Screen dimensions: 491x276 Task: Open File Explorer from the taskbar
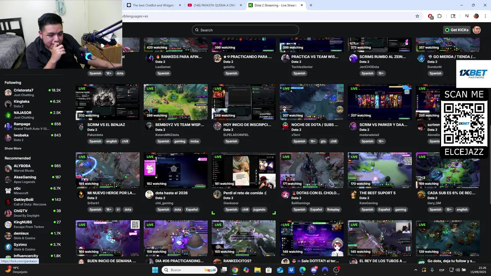[257, 270]
